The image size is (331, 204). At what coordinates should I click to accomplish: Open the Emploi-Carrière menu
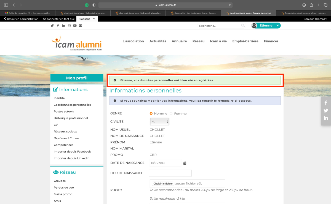coord(245,41)
